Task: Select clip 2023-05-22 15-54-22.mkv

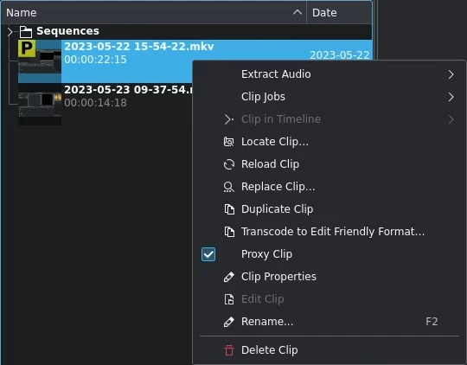Action: coord(138,47)
